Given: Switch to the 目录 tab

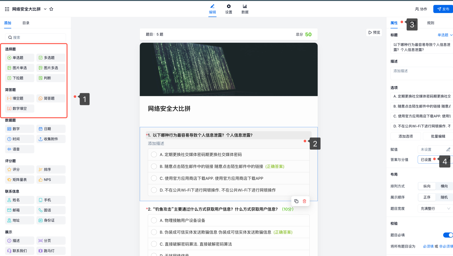Looking at the screenshot, I should 26,23.
